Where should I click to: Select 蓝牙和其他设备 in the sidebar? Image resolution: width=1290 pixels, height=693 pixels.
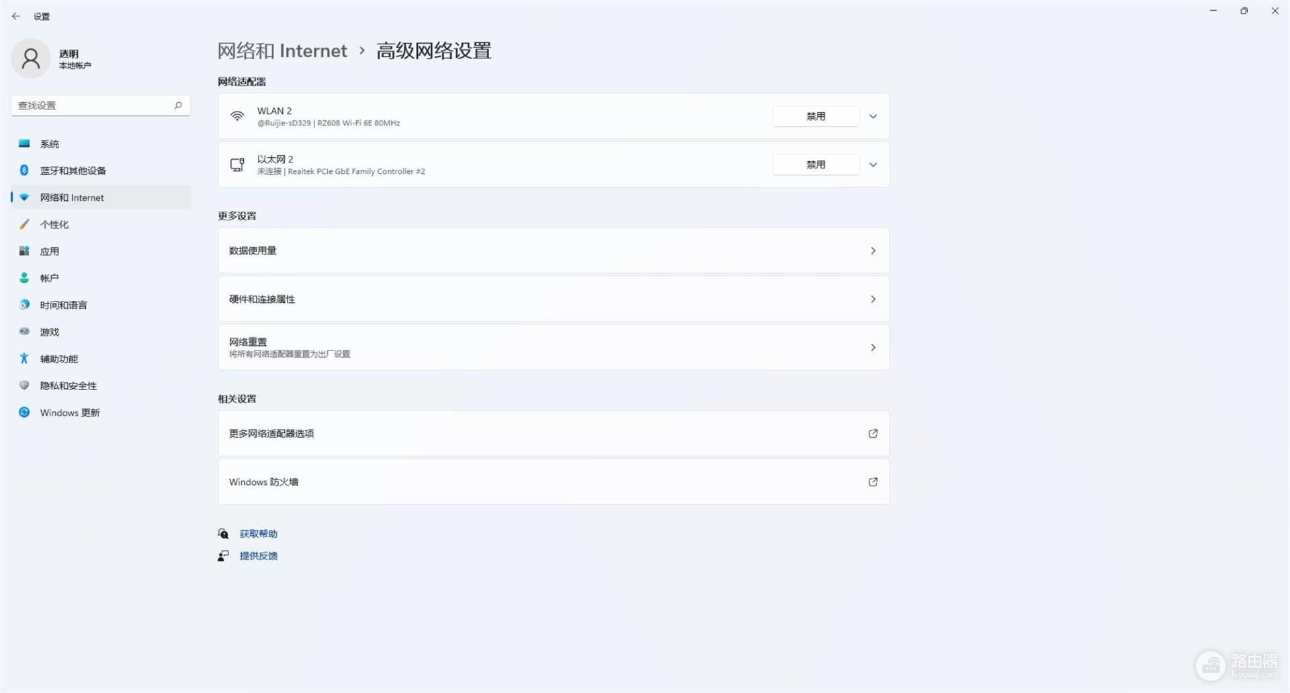(101, 171)
